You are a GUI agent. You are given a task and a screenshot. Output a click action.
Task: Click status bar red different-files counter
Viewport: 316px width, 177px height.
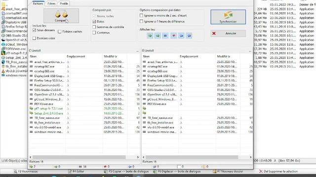[107, 167]
